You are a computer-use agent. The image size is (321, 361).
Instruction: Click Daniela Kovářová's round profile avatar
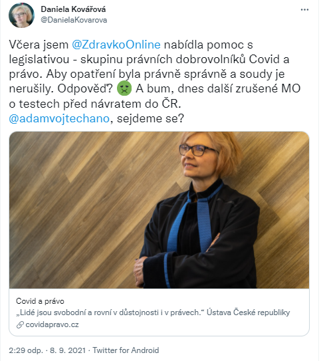[22, 15]
